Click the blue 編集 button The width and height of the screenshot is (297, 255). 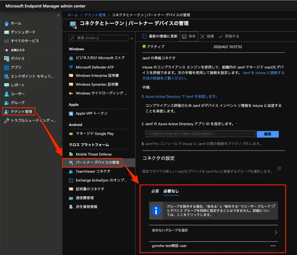tap(267, 134)
